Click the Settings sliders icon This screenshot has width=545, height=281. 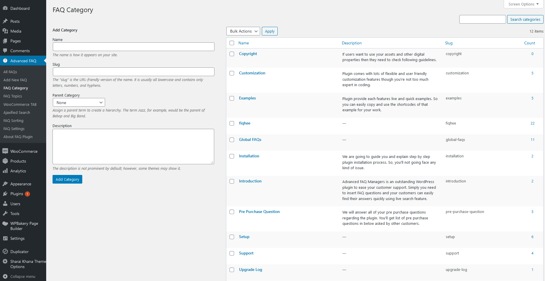5,238
